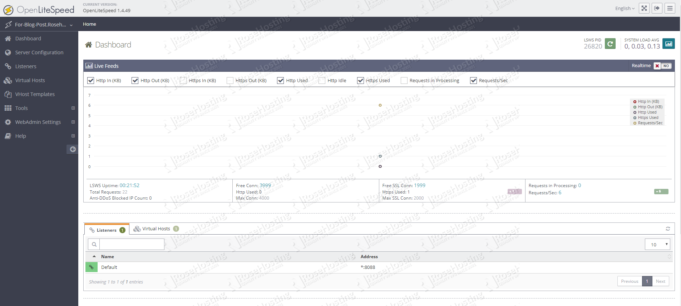Viewport: 681px width, 306px height.
Task: Open the English language dropdown
Action: click(x=625, y=8)
